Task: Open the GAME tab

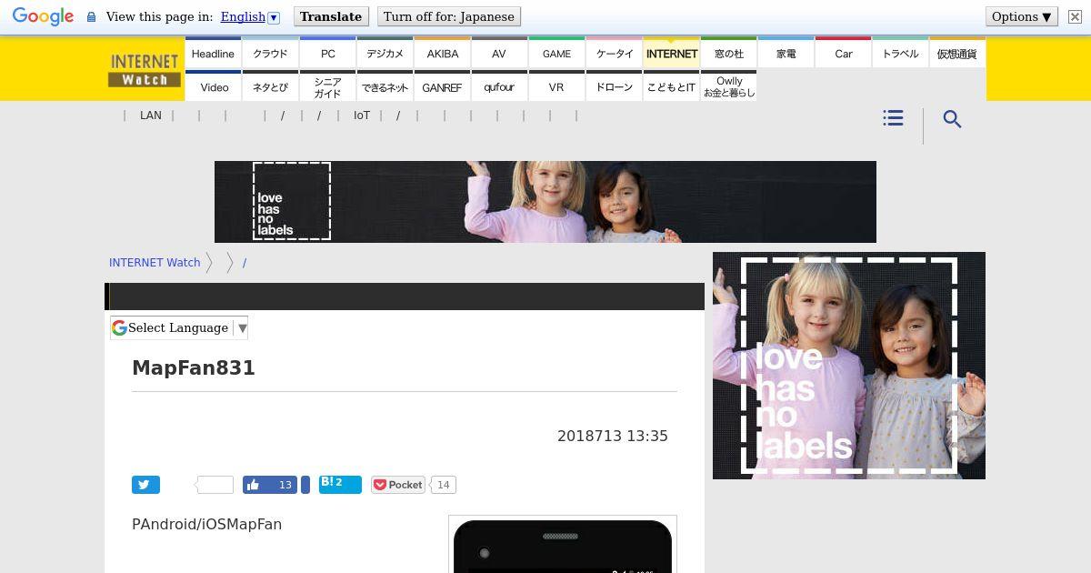Action: click(x=556, y=53)
